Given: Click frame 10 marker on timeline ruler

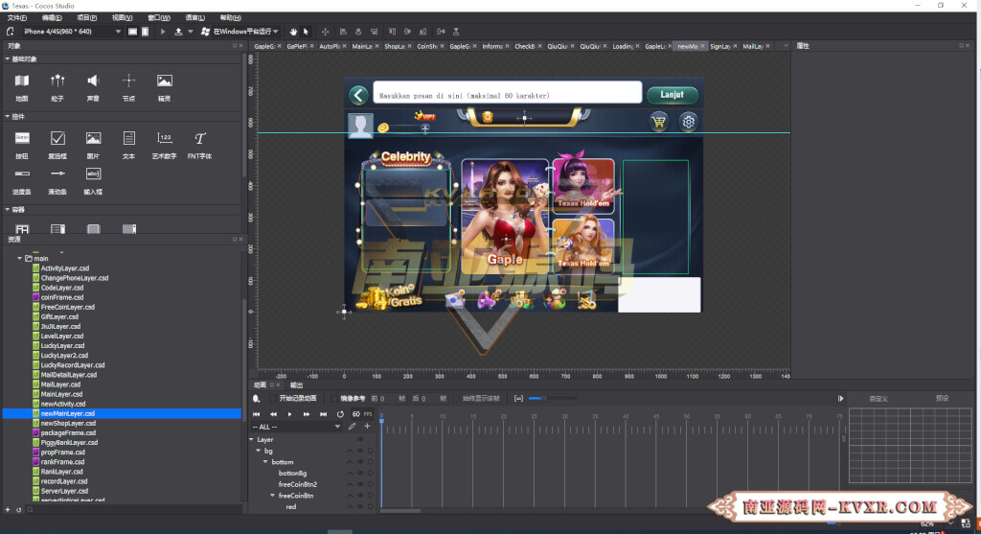Looking at the screenshot, I should click(x=443, y=416).
